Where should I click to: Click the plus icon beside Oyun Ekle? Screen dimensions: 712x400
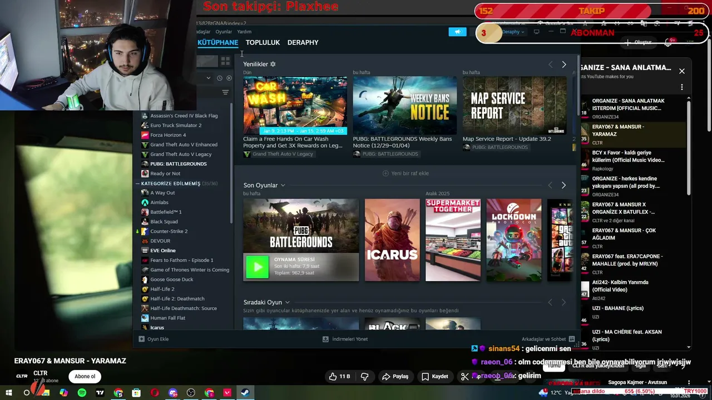point(141,339)
